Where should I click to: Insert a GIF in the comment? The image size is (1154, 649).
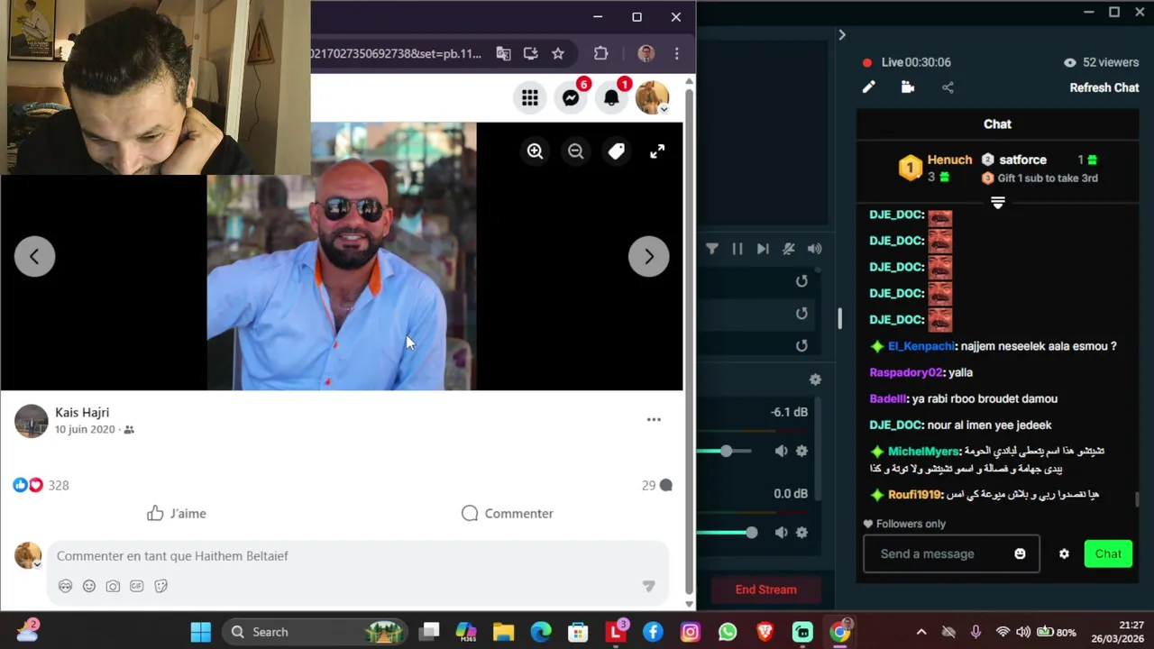[x=137, y=586]
